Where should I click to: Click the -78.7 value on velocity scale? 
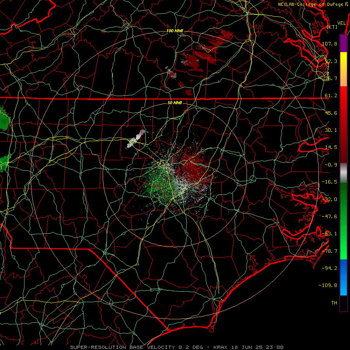point(329,251)
